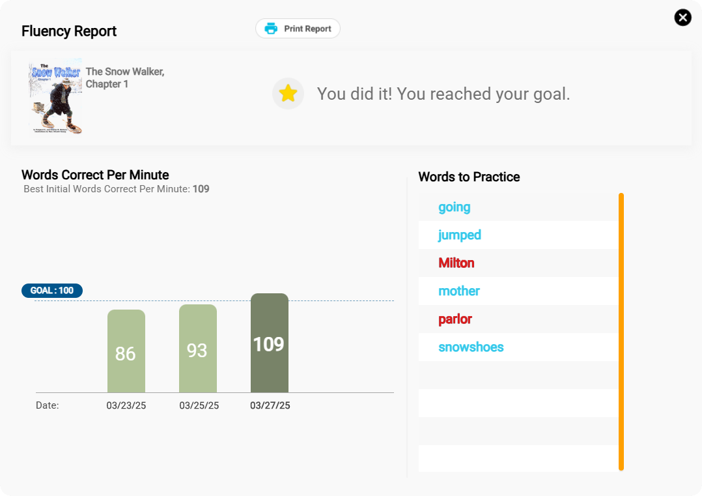Click the 03/27/25 date label
Screen dimensions: 702x496
click(x=270, y=405)
